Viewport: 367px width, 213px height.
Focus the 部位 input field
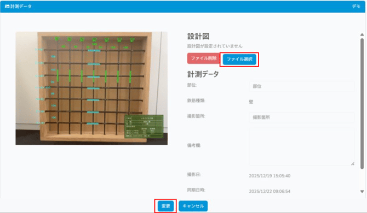302,86
